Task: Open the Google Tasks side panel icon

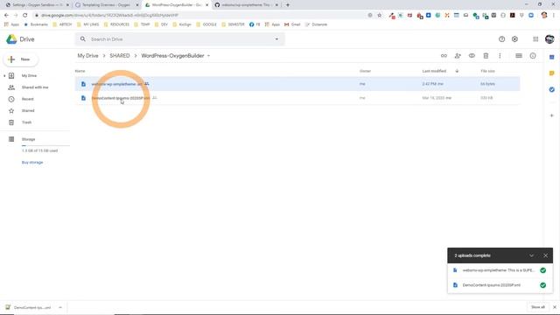Action: [552, 89]
